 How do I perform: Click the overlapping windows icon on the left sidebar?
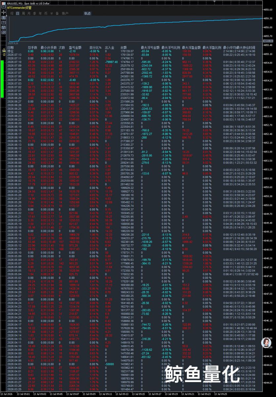point(3,32)
